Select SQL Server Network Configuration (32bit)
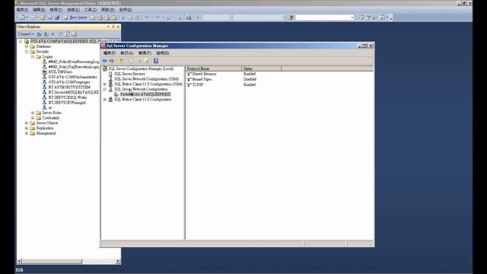This screenshot has width=487, height=274. (146, 79)
